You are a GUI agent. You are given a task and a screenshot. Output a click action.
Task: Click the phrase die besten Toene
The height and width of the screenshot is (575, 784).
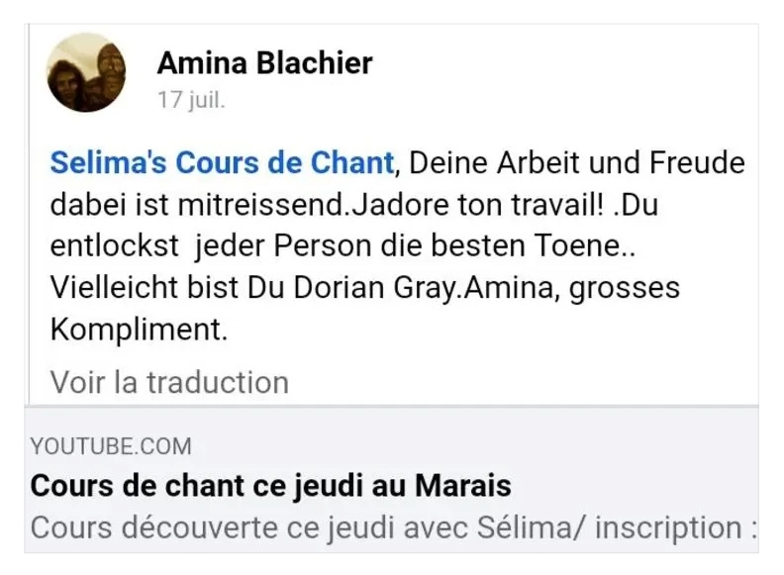coord(541,247)
